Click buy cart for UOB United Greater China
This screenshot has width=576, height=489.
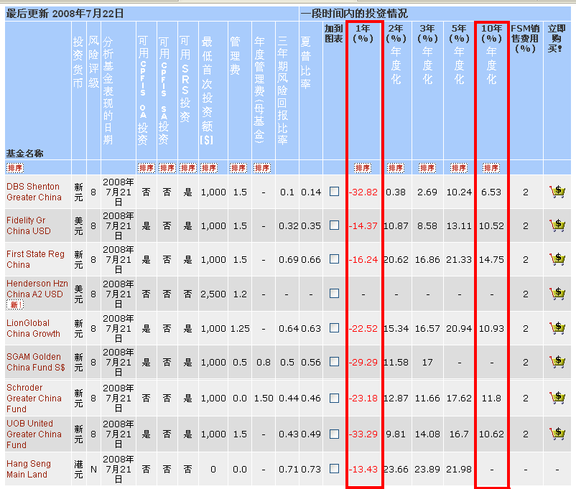556,434
